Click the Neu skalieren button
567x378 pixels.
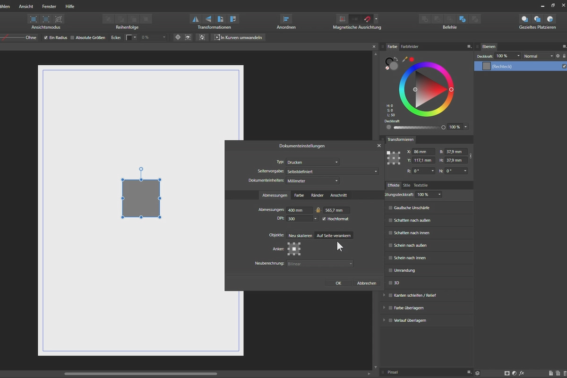click(x=300, y=235)
